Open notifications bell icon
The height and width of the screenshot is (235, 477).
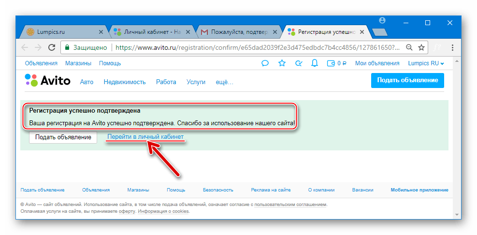point(315,63)
